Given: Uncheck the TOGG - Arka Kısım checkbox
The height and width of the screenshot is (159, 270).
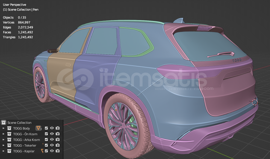Looking at the screenshot, I should click(x=46, y=139).
